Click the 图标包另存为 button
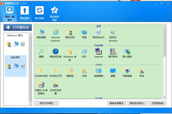The image size is (172, 114). tap(137, 103)
